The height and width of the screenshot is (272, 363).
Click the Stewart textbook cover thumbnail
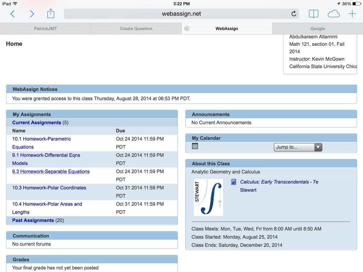point(208,197)
